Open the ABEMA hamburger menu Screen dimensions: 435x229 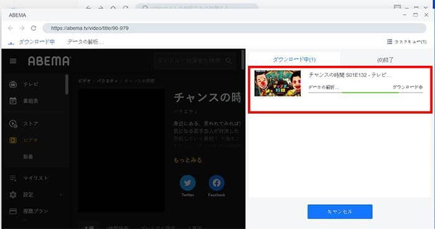(13, 61)
